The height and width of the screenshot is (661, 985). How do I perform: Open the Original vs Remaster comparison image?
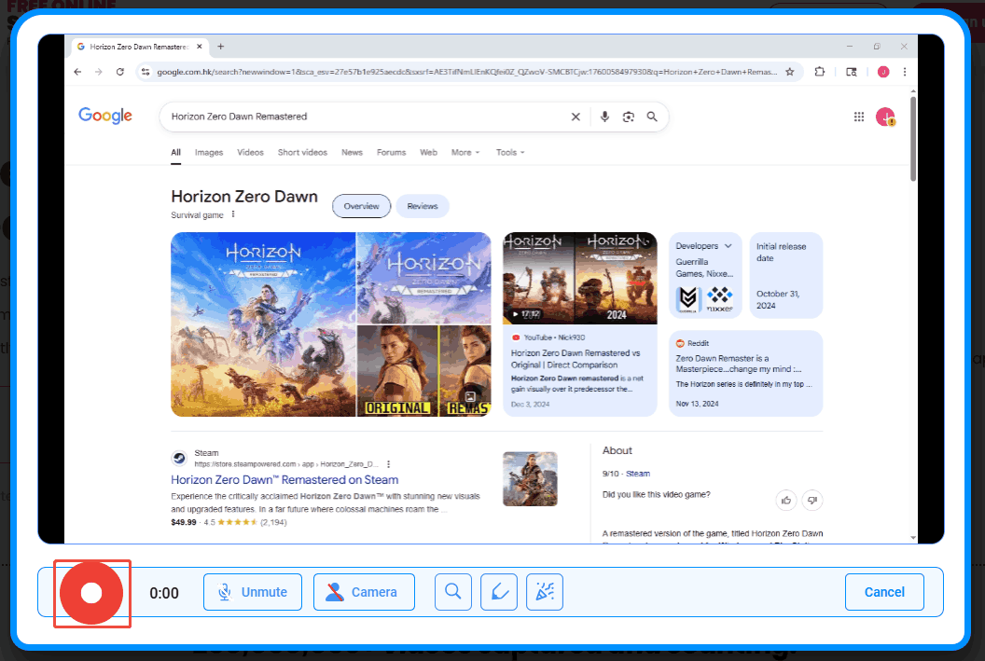424,370
